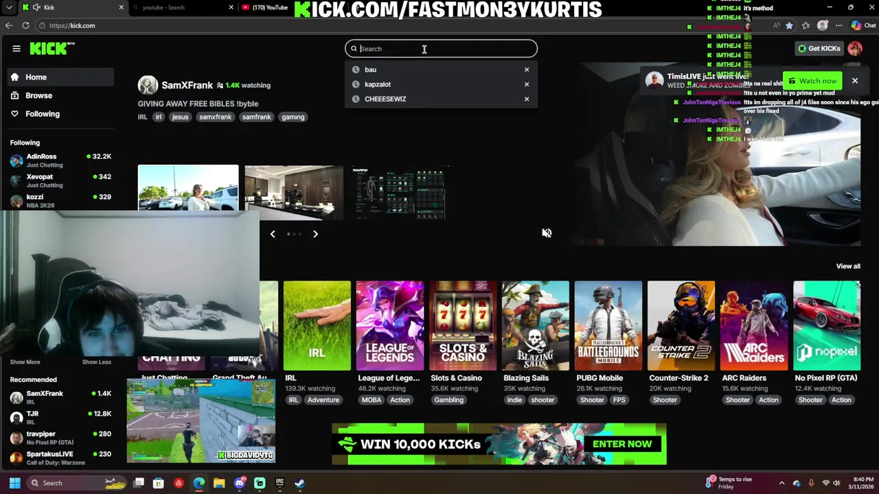This screenshot has height=494, width=879.
Task: Dismiss the TimisLIVE live notification
Action: tap(855, 81)
